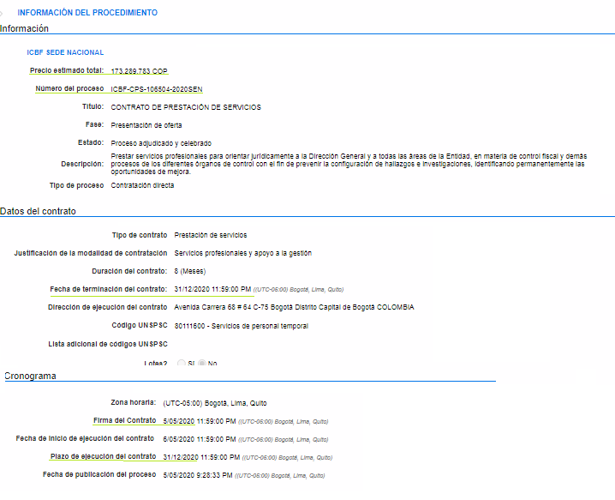Click the Lista adicional de códigos UNSPSC label

pos(108,345)
